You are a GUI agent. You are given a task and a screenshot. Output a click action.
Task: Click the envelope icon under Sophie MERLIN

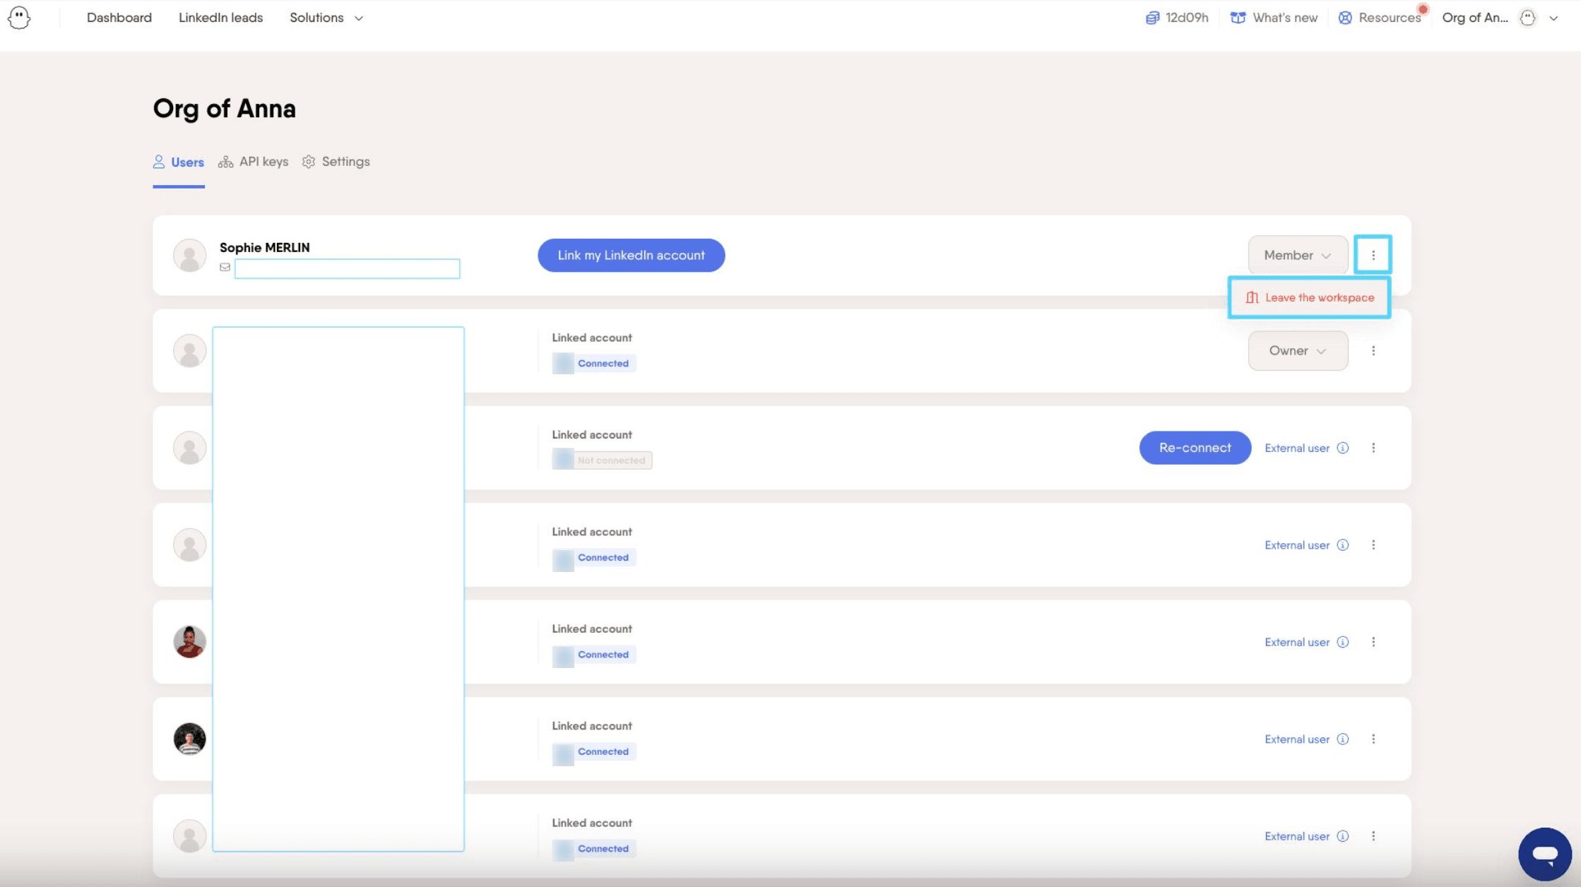click(225, 267)
